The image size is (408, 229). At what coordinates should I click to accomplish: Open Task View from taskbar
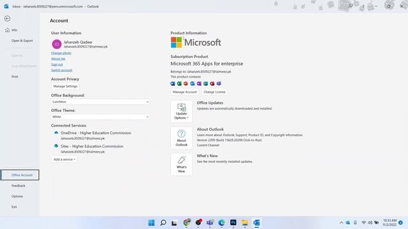click(174, 223)
